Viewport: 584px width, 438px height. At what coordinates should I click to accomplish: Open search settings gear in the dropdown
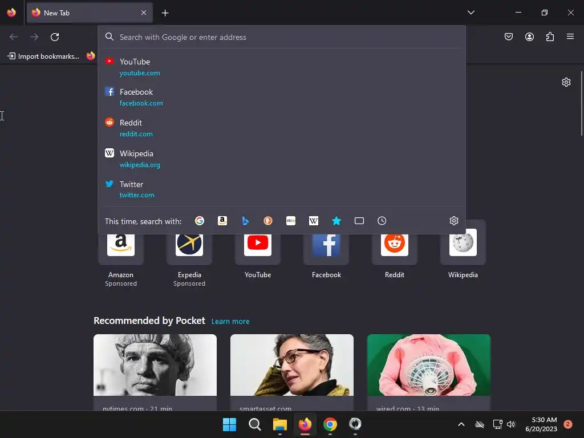[x=453, y=221]
